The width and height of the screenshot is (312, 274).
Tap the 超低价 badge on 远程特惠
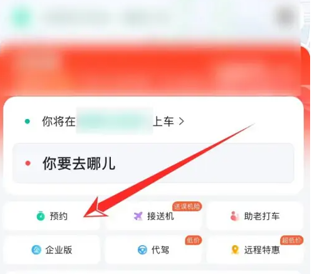[291, 240]
